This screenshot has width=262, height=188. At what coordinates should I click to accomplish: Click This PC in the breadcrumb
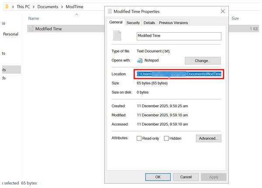tap(23, 7)
